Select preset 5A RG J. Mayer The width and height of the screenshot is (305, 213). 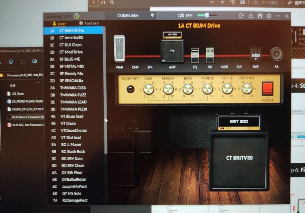click(x=75, y=144)
